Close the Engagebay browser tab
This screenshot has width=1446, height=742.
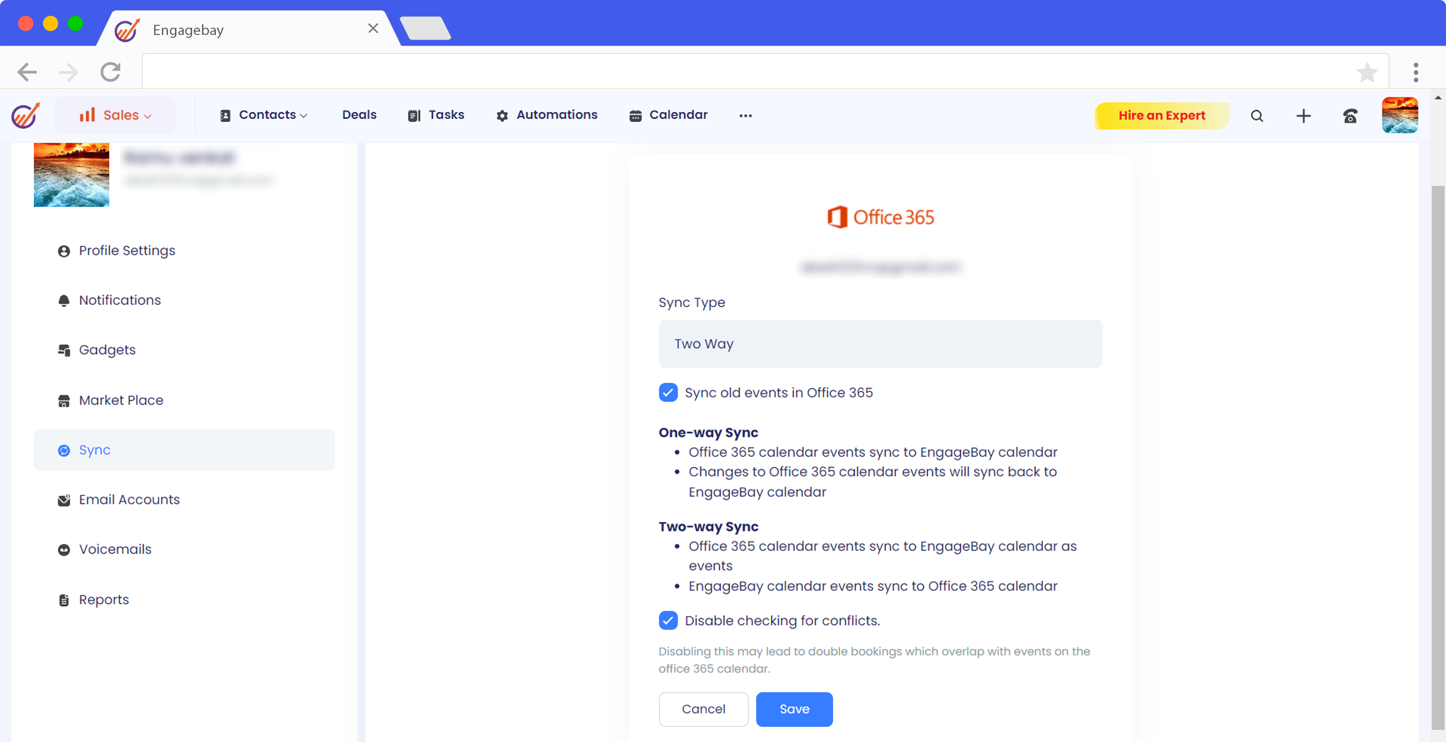(x=373, y=28)
